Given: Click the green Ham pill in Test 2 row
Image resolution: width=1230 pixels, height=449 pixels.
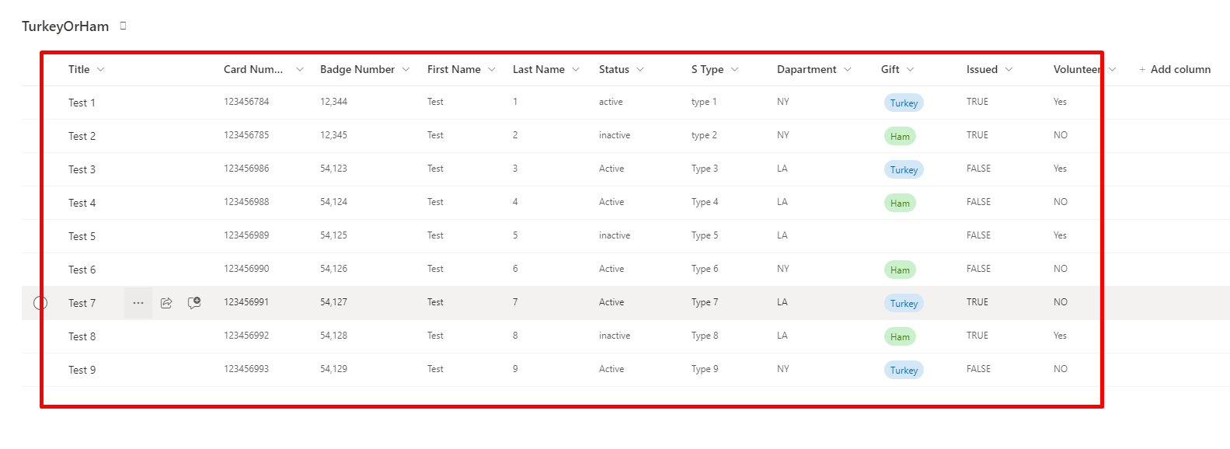Looking at the screenshot, I should [900, 136].
